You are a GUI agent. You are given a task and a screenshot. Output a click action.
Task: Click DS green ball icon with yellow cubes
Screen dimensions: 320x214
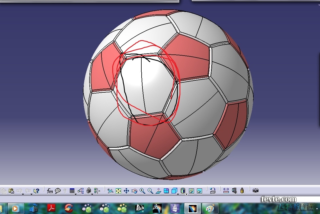122,208
